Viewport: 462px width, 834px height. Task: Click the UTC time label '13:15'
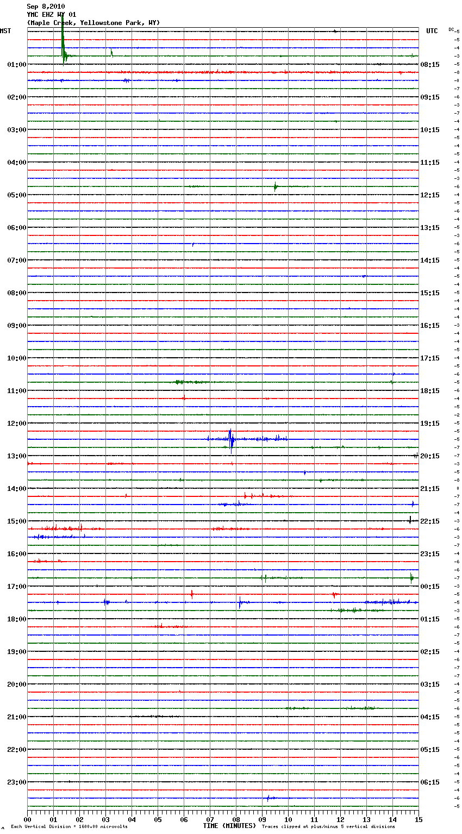coord(430,228)
